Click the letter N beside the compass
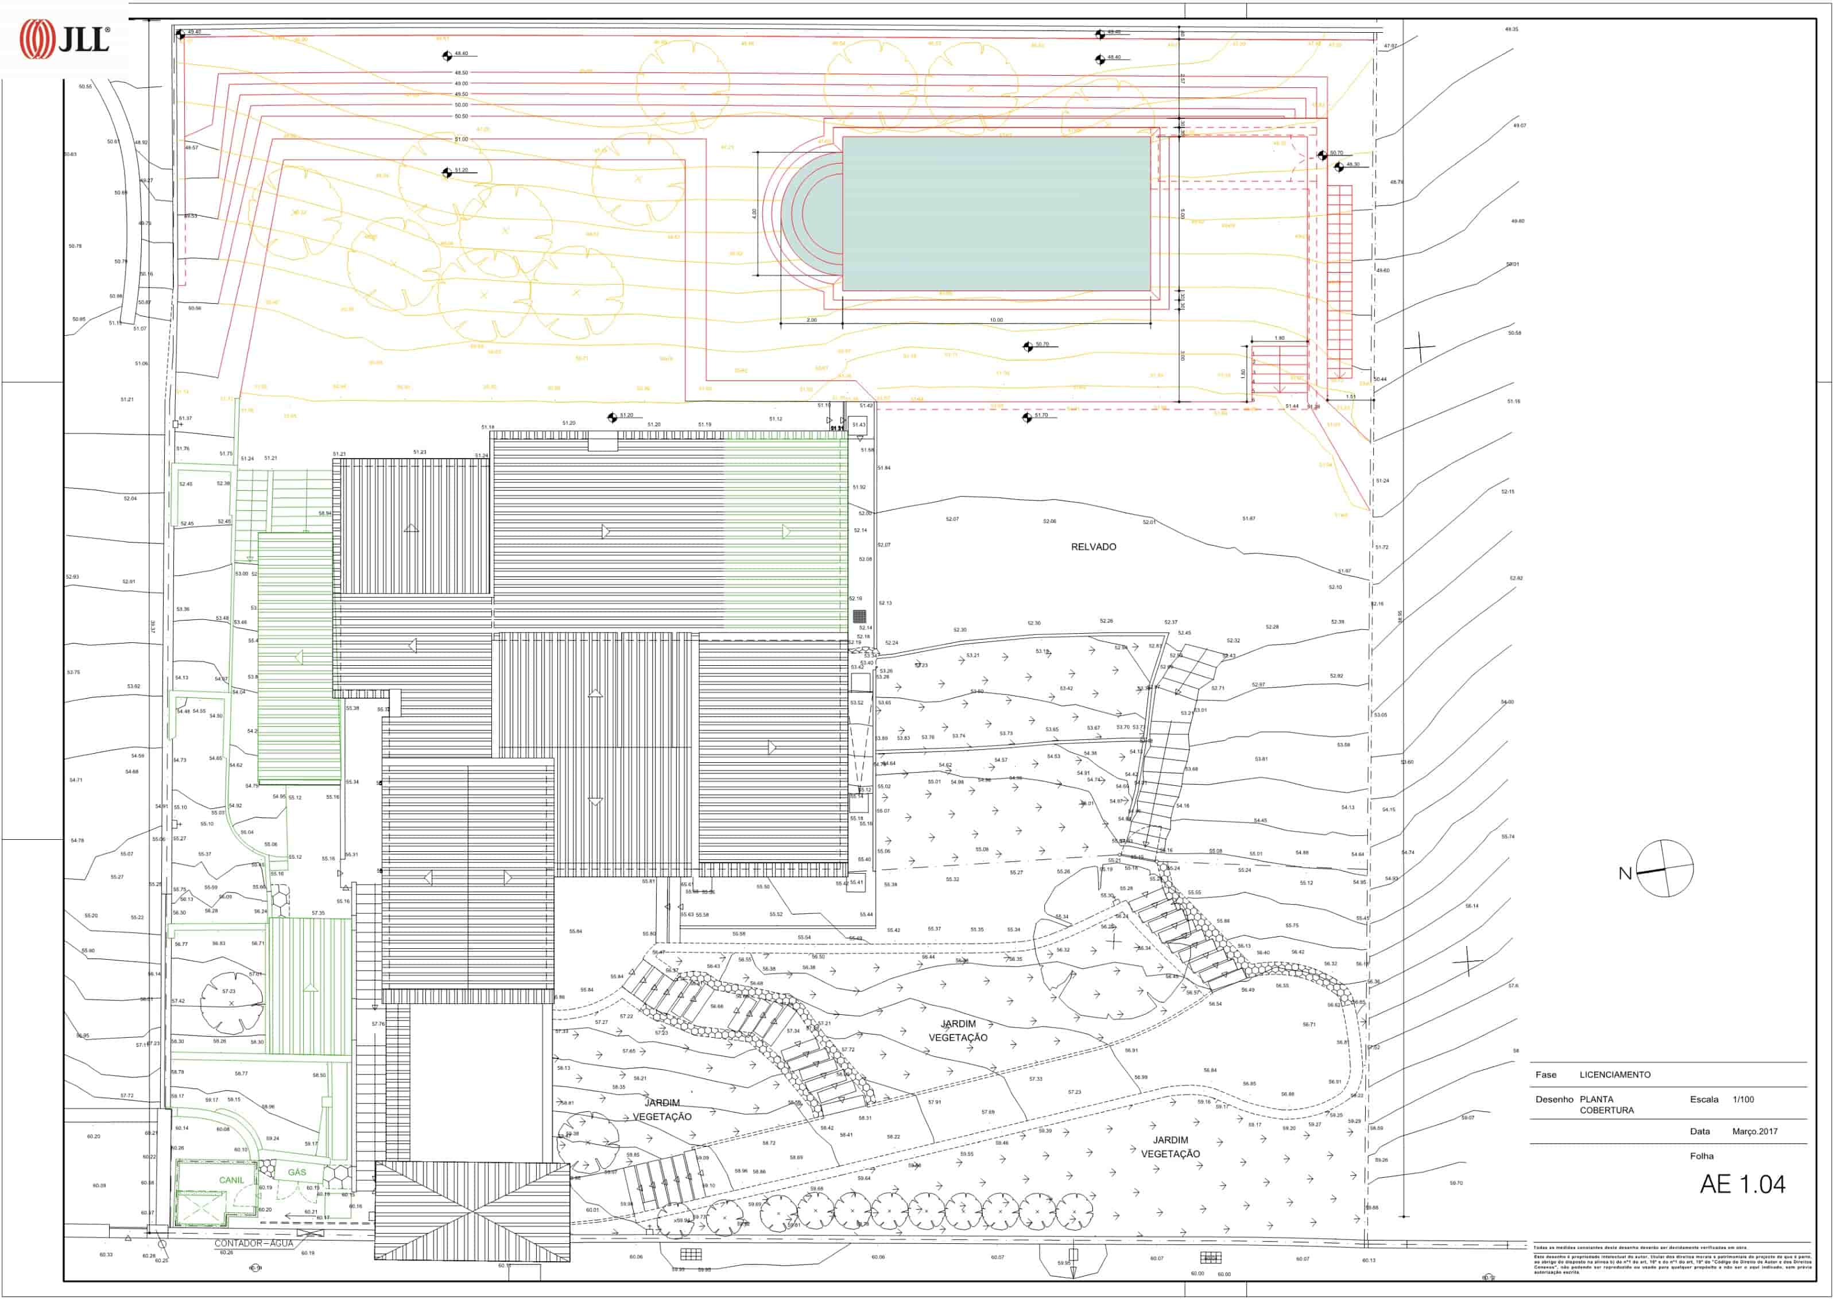The image size is (1837, 1299). (x=1624, y=874)
